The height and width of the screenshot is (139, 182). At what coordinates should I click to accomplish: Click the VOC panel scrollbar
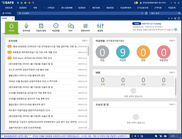pyautogui.click(x=176, y=87)
